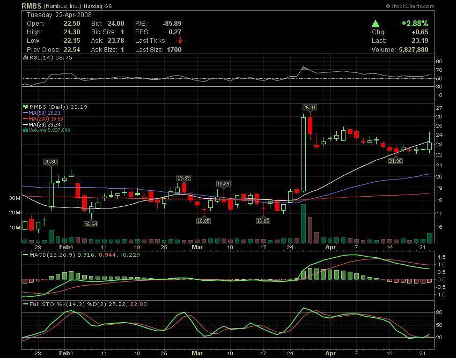Click the MA(50) 20.21 legend entry
This screenshot has height=358, width=456.
tap(42, 113)
